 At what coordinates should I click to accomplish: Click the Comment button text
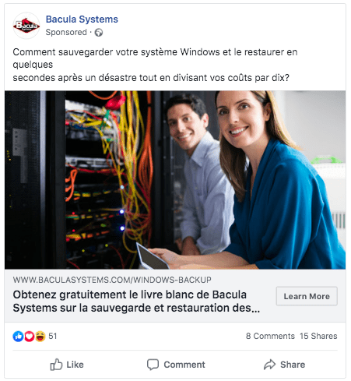point(184,365)
